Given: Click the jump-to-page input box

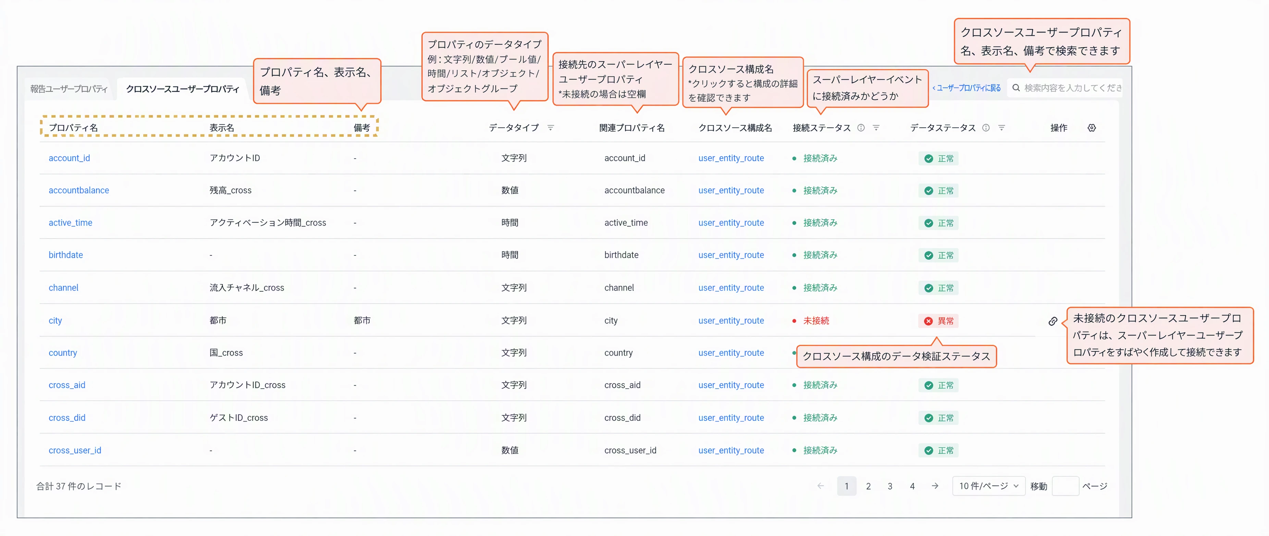Looking at the screenshot, I should pos(1065,486).
